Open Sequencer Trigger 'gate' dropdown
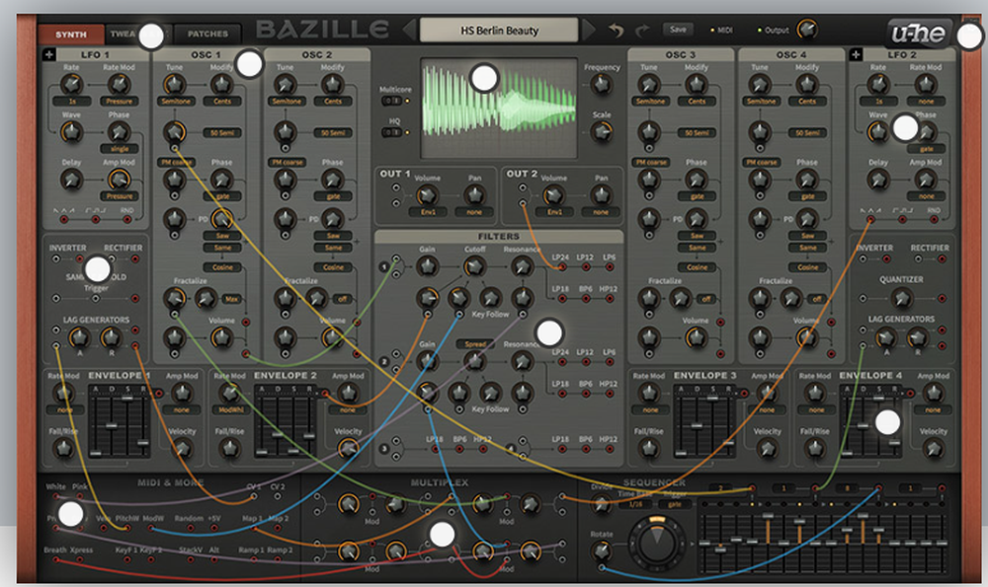This screenshot has width=988, height=587. pos(674,504)
